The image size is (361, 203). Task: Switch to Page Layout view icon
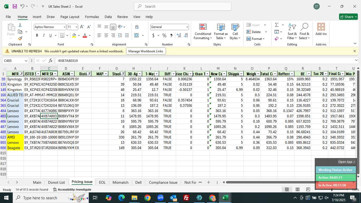(x=297, y=190)
